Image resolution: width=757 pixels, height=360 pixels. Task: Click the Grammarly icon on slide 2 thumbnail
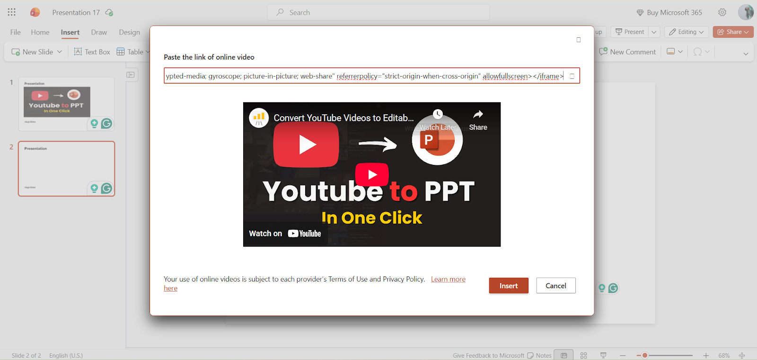tap(107, 189)
